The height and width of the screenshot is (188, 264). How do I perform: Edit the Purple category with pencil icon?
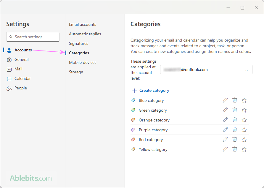(x=225, y=129)
